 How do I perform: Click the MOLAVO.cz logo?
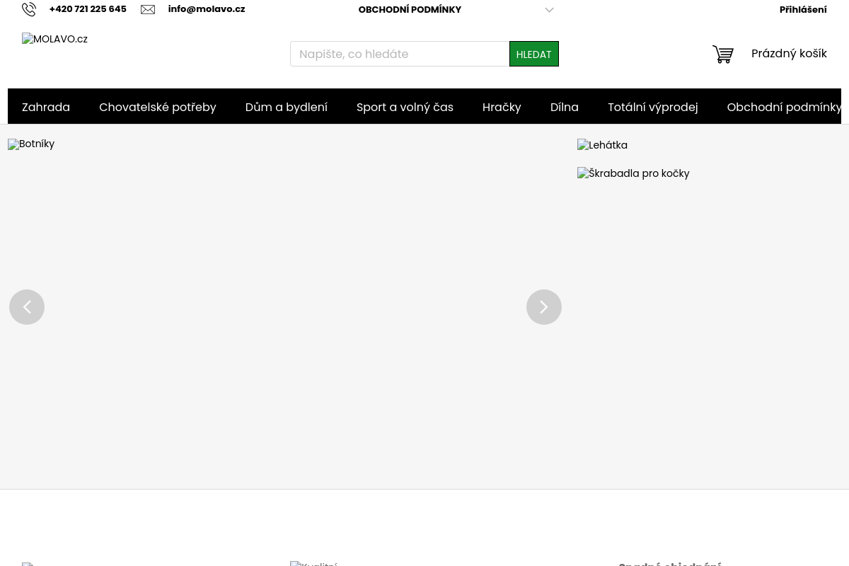(55, 39)
